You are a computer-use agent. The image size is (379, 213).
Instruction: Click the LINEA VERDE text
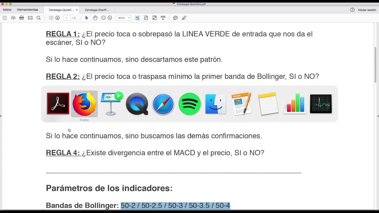(206, 34)
